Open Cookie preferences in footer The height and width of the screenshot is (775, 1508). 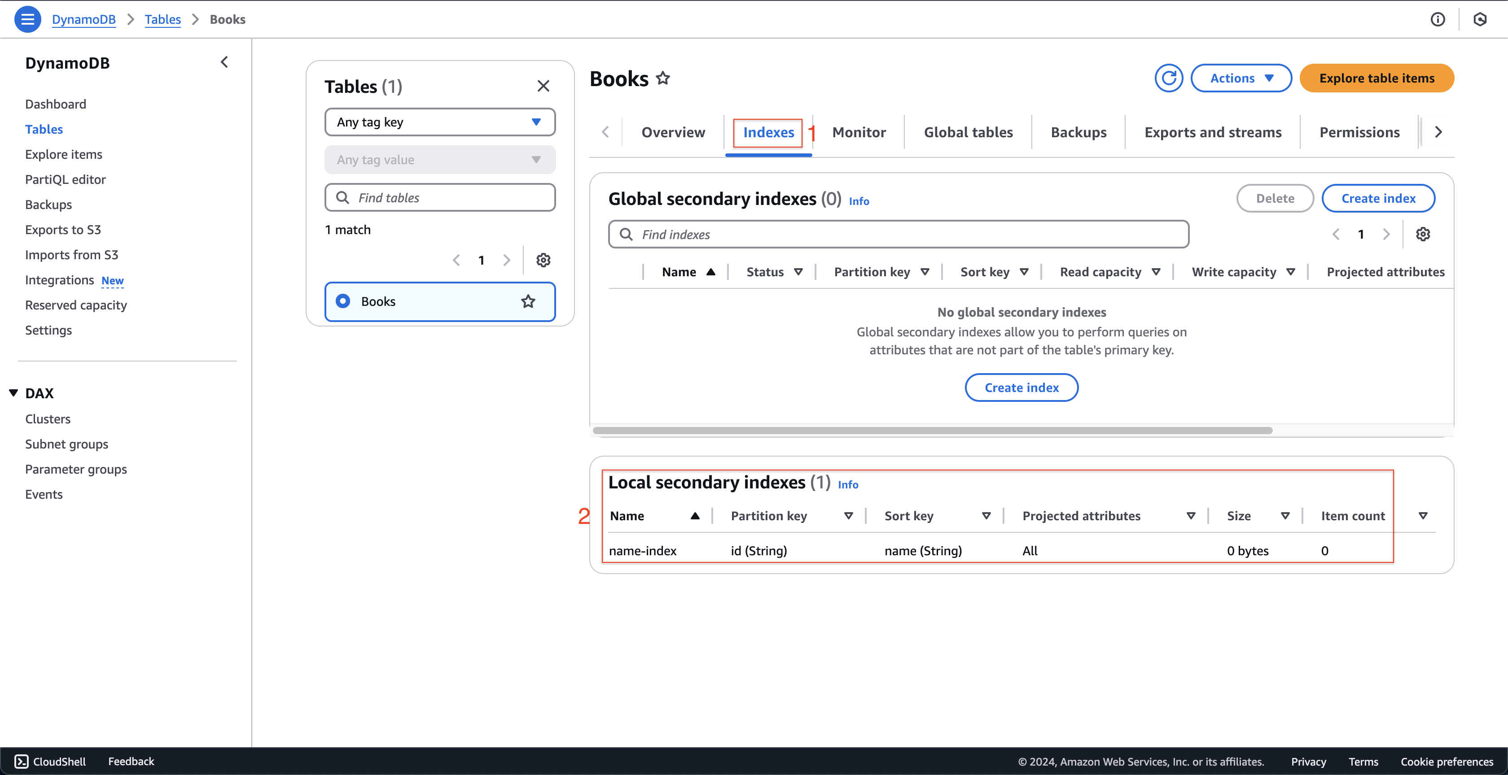1446,761
